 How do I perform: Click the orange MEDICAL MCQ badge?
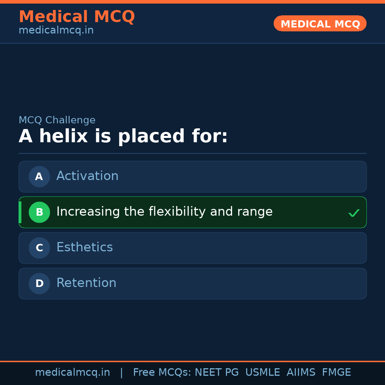320,24
